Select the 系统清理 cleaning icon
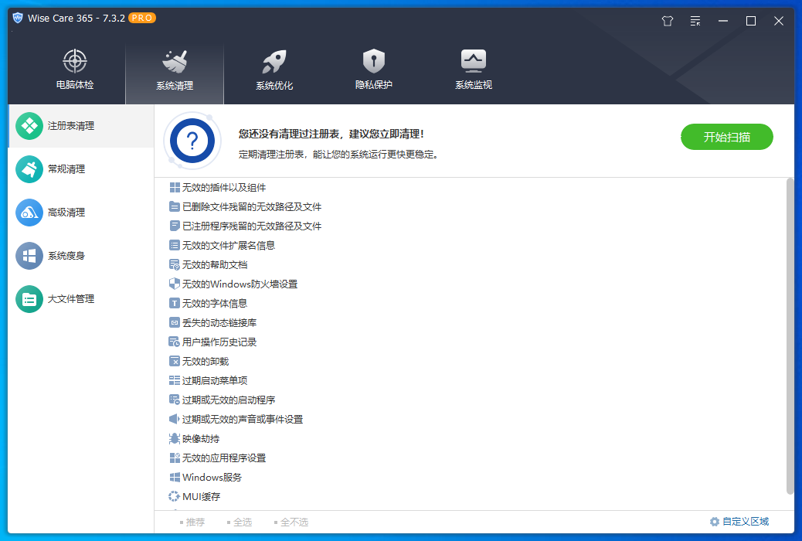802x541 pixels. 174,68
